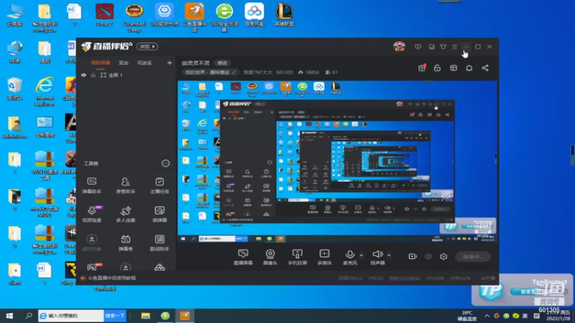Click the share icon at top right
575x323 pixels.
pyautogui.click(x=484, y=67)
